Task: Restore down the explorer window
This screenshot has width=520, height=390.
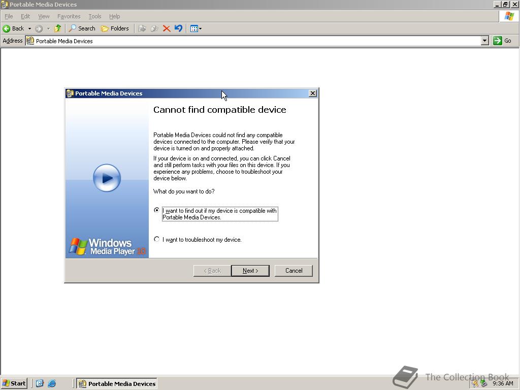Action: (505, 4)
